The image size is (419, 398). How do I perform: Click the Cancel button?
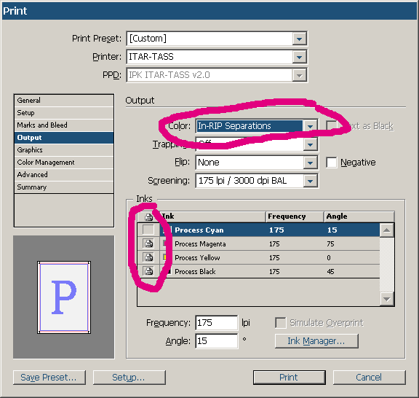coord(370,378)
